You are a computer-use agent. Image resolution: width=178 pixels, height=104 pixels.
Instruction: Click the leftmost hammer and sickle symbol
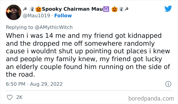pos(25,9)
